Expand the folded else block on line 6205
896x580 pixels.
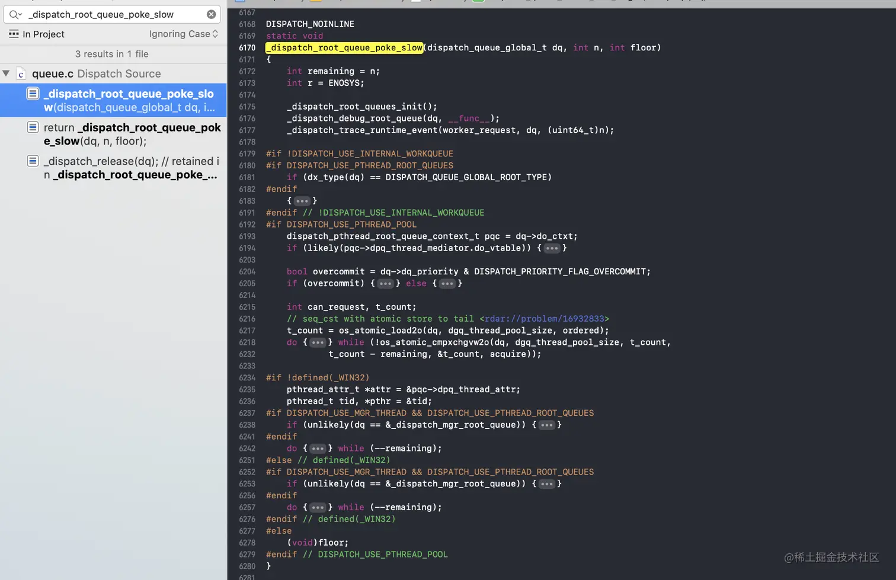[x=447, y=284]
